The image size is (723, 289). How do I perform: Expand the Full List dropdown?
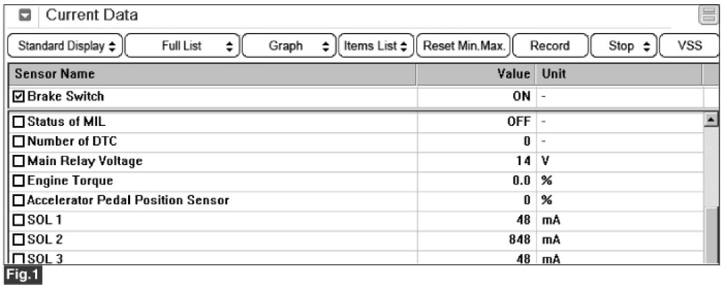182,46
